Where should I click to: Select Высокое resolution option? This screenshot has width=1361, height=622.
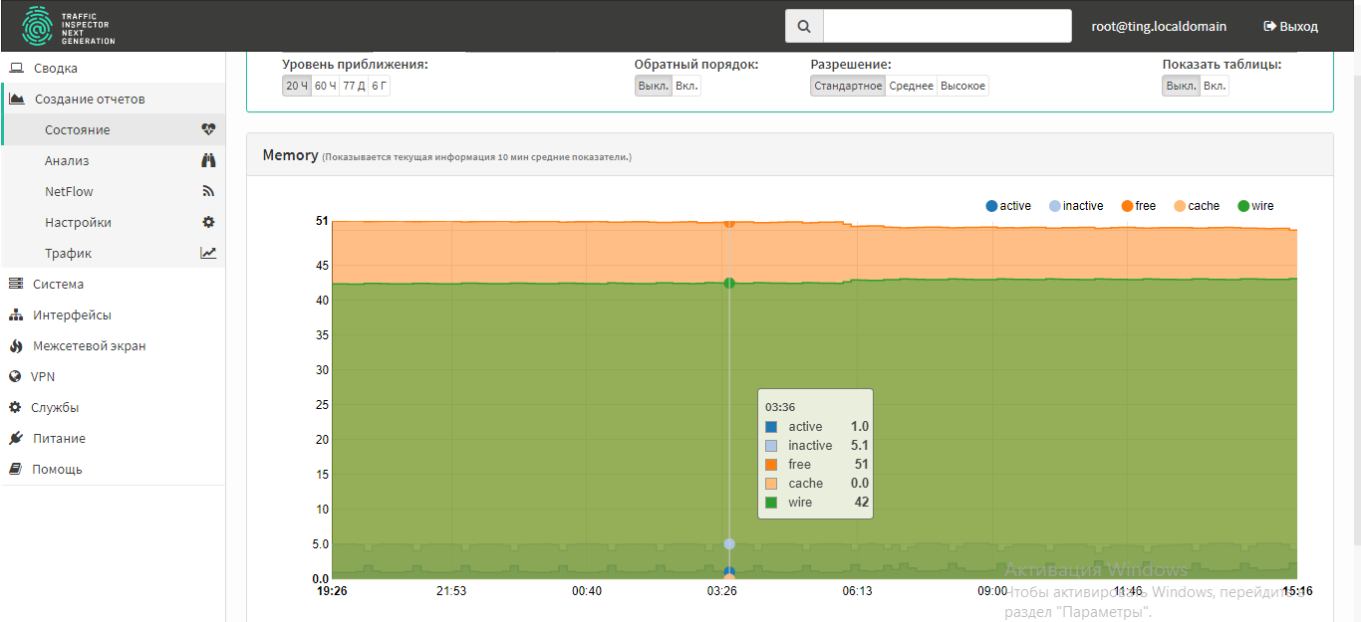(x=962, y=86)
